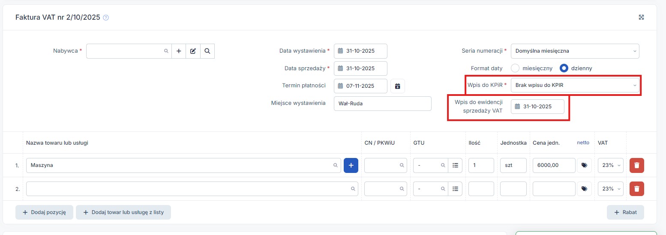Open the VAT rate dropdown for Maszyna

(x=610, y=165)
